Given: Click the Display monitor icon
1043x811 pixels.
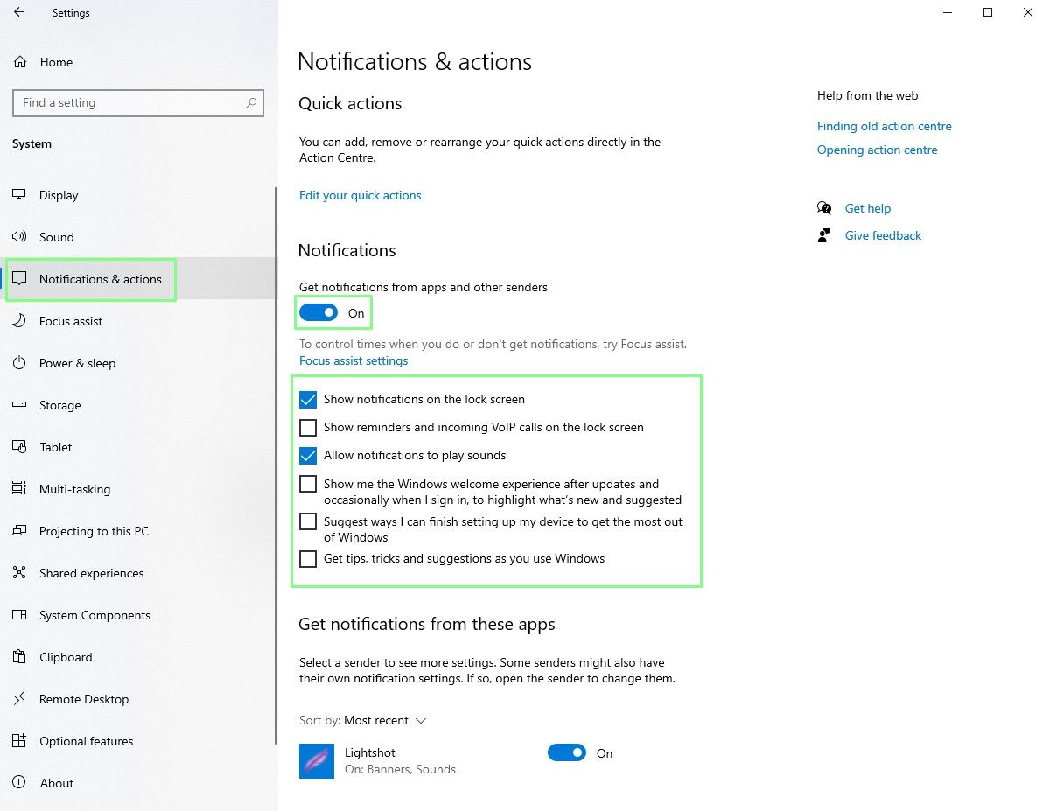Looking at the screenshot, I should [20, 195].
